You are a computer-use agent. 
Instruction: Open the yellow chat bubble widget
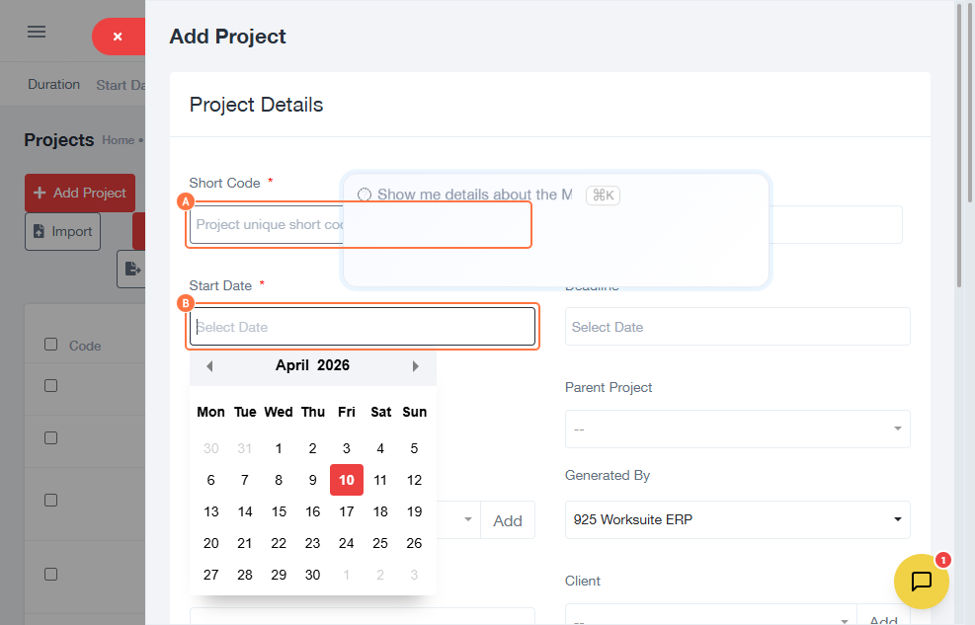pos(921,582)
